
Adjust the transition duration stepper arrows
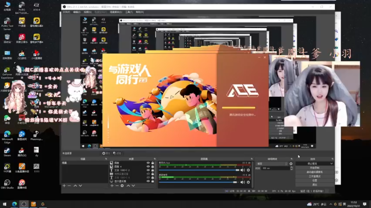(x=292, y=168)
